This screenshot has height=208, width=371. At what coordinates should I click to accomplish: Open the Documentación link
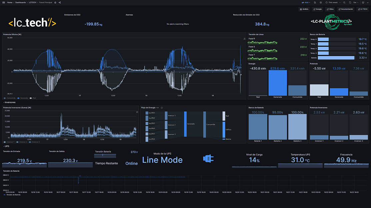pos(345,9)
